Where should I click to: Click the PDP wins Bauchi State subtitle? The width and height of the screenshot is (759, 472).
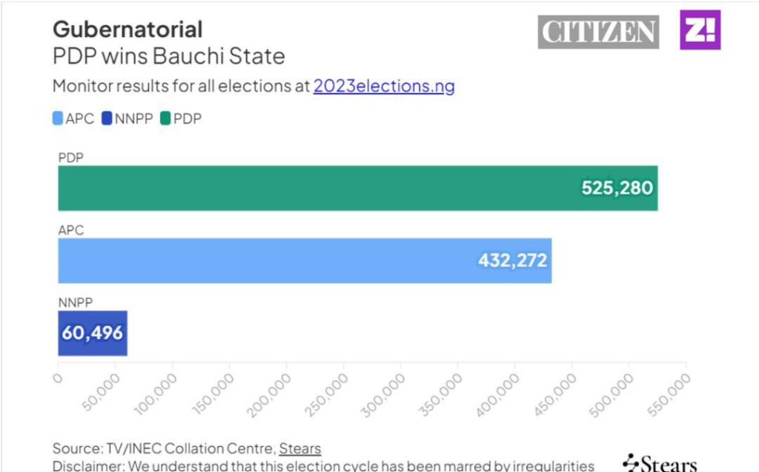click(x=168, y=57)
